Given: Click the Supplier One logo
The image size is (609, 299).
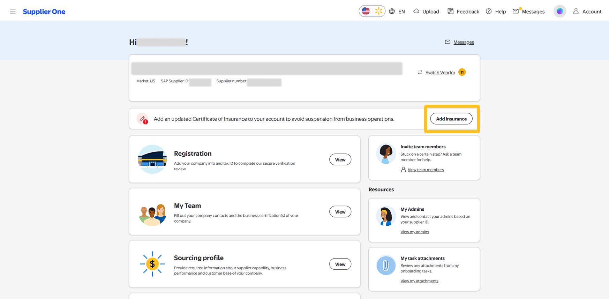Looking at the screenshot, I should 44,12.
